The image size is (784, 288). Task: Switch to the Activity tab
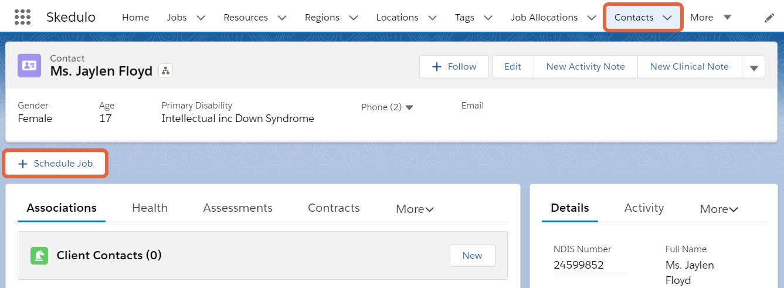644,208
